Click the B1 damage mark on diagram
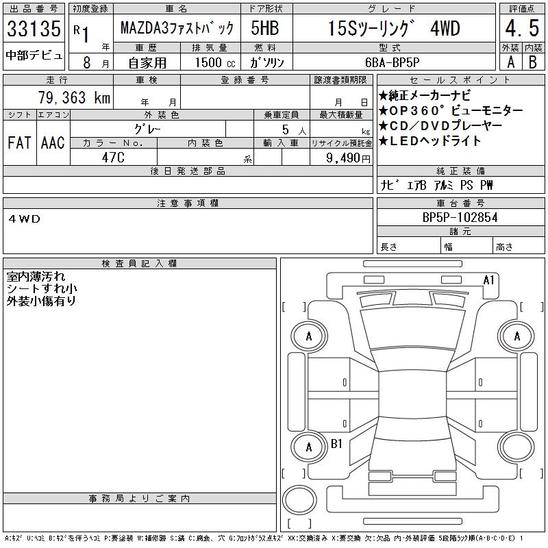The width and height of the screenshot is (548, 548). pyautogui.click(x=336, y=444)
